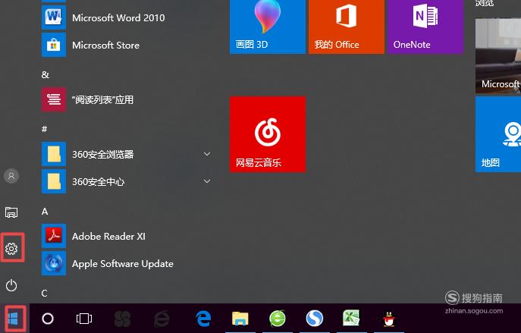Viewport: 521px width, 333px height.
Task: Click the faded fan-shaped taskbar icon
Action: tap(122, 319)
